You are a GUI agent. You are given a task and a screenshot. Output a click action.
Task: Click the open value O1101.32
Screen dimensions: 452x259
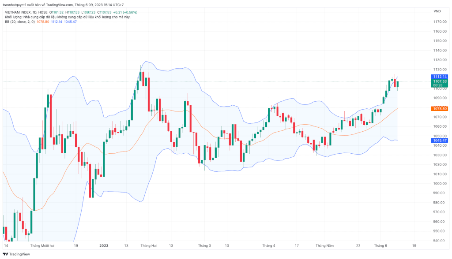click(56, 12)
